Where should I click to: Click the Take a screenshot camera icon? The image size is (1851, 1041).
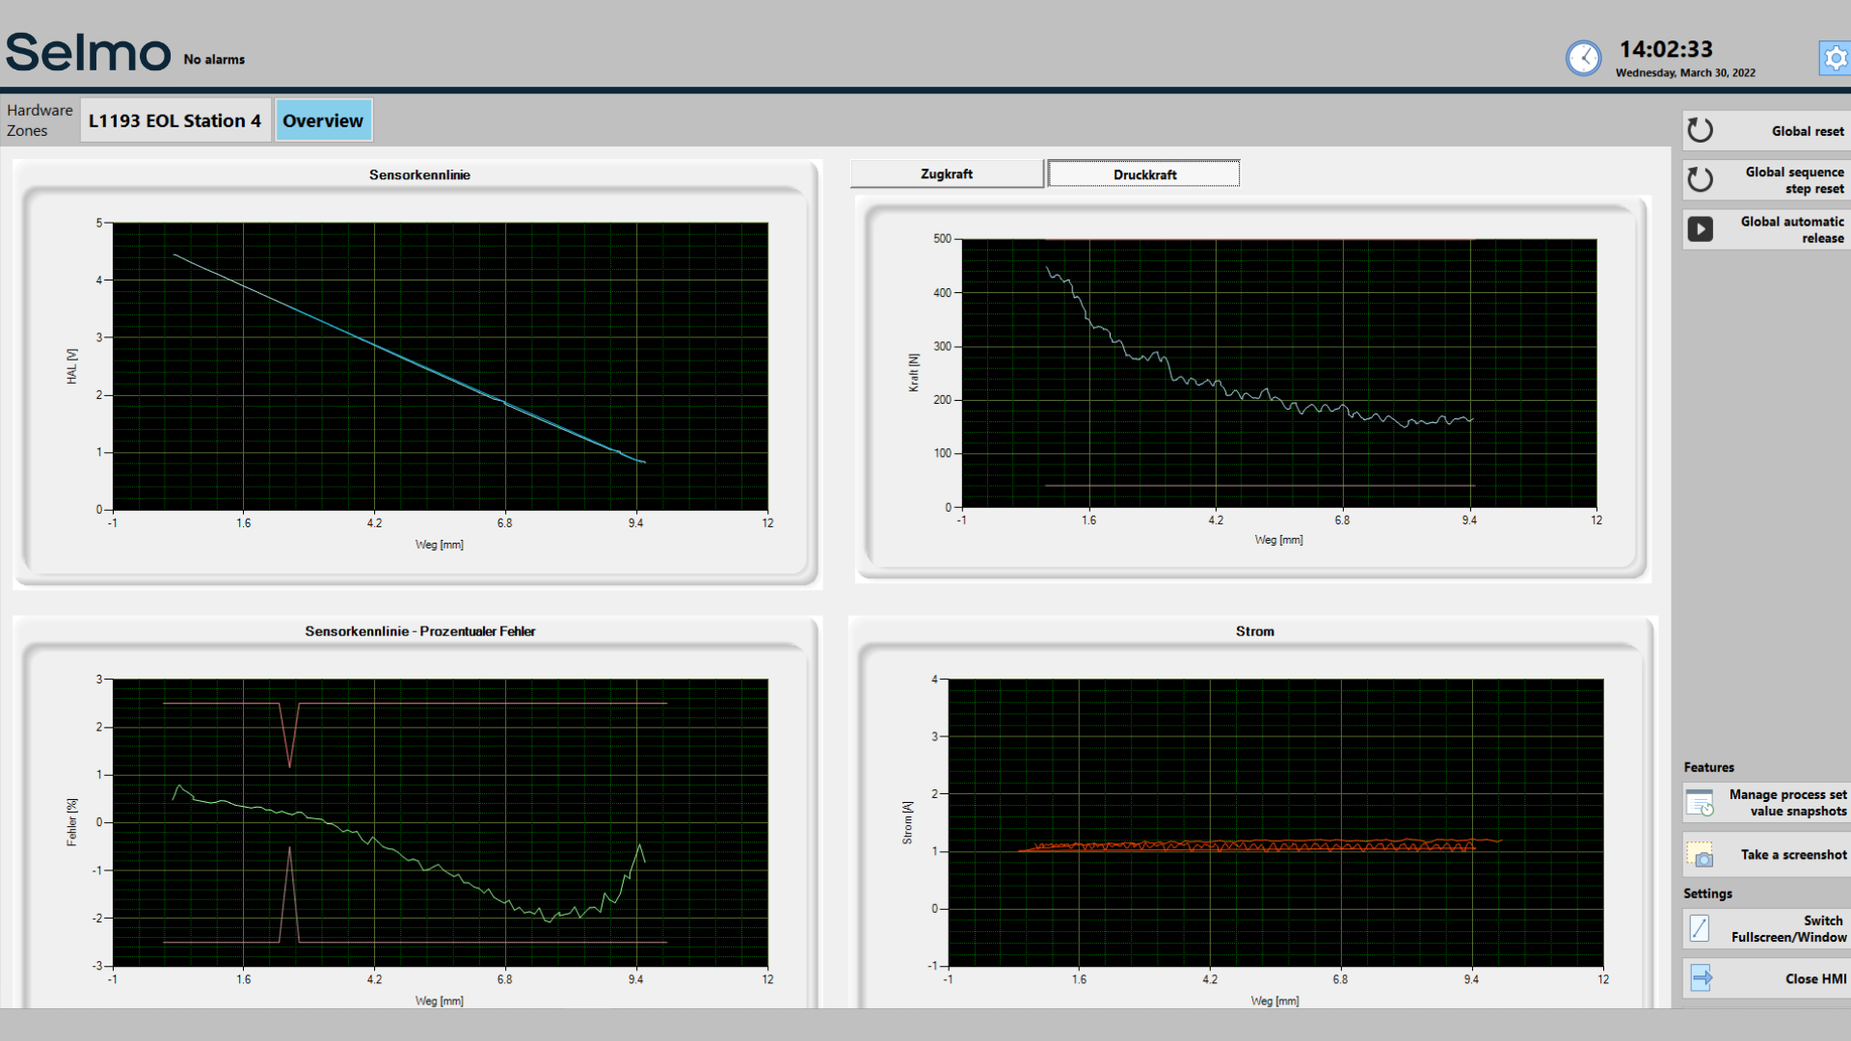pos(1701,854)
